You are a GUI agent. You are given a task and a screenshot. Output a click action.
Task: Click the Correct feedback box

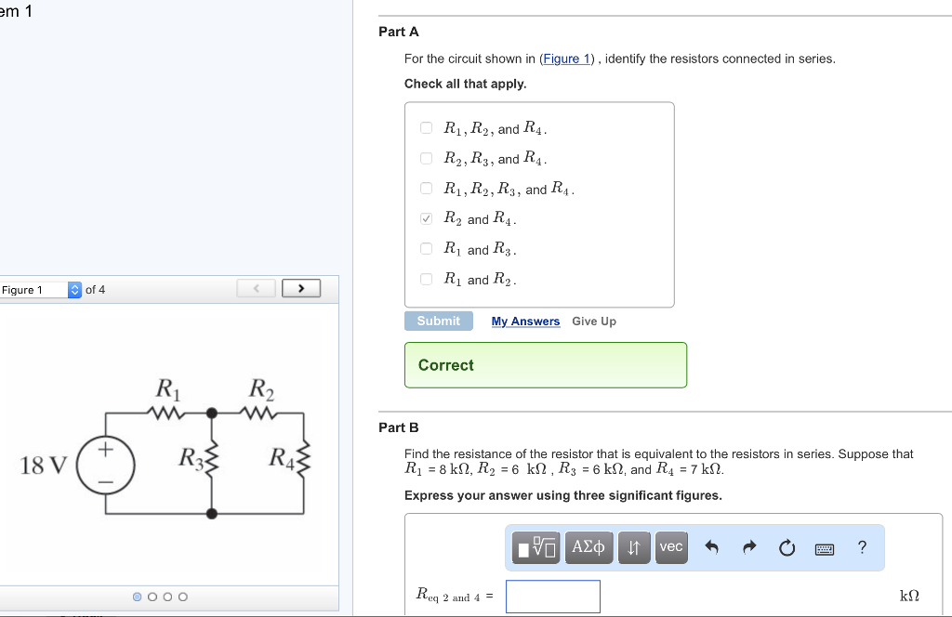546,364
